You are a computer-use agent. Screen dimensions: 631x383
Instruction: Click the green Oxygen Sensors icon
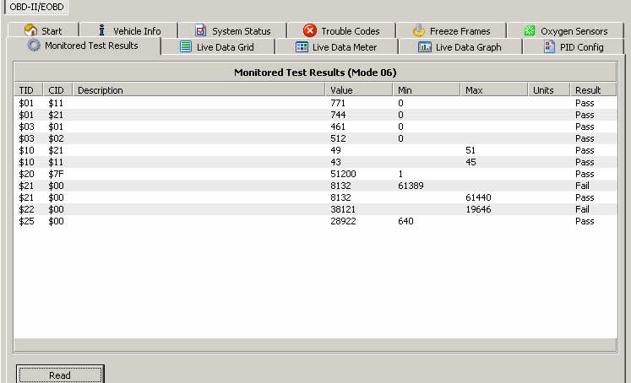(530, 30)
